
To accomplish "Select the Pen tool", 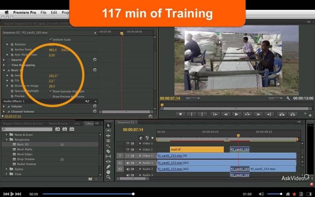I will pyautogui.click(x=109, y=167).
